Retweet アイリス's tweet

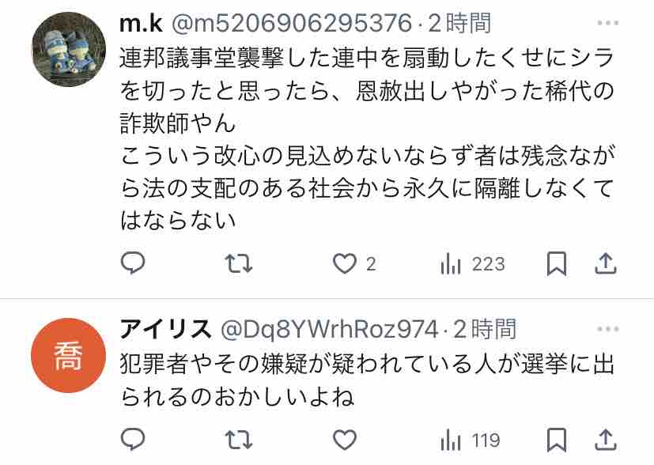[239, 440]
